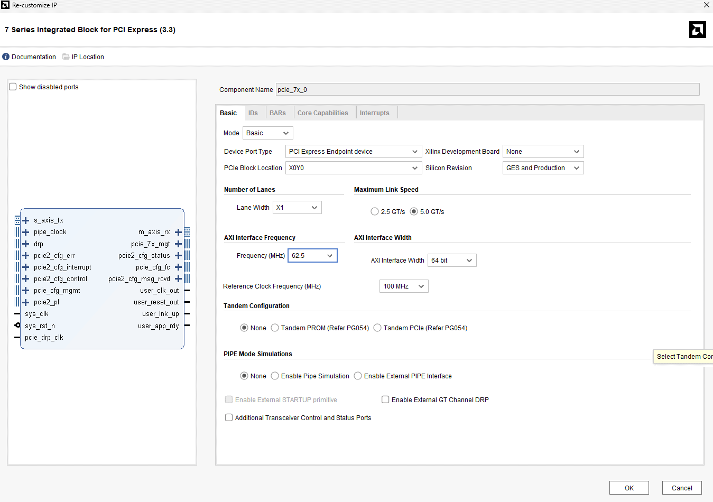Expand the drp interface plus icon

(x=25, y=244)
